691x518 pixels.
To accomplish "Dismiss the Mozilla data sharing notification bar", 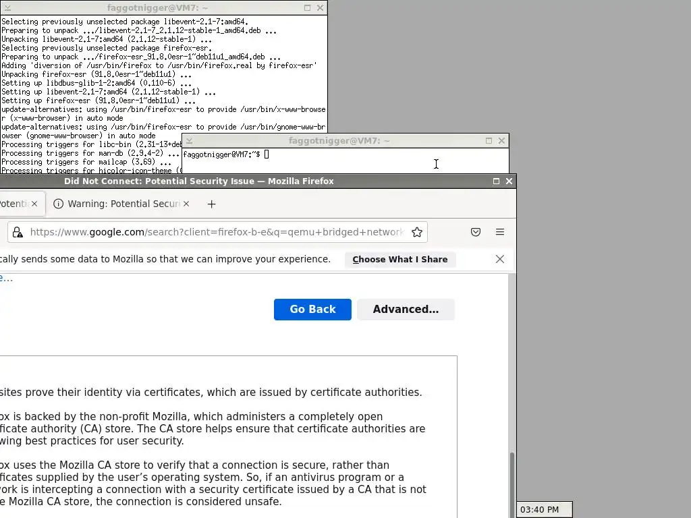I will pyautogui.click(x=500, y=259).
